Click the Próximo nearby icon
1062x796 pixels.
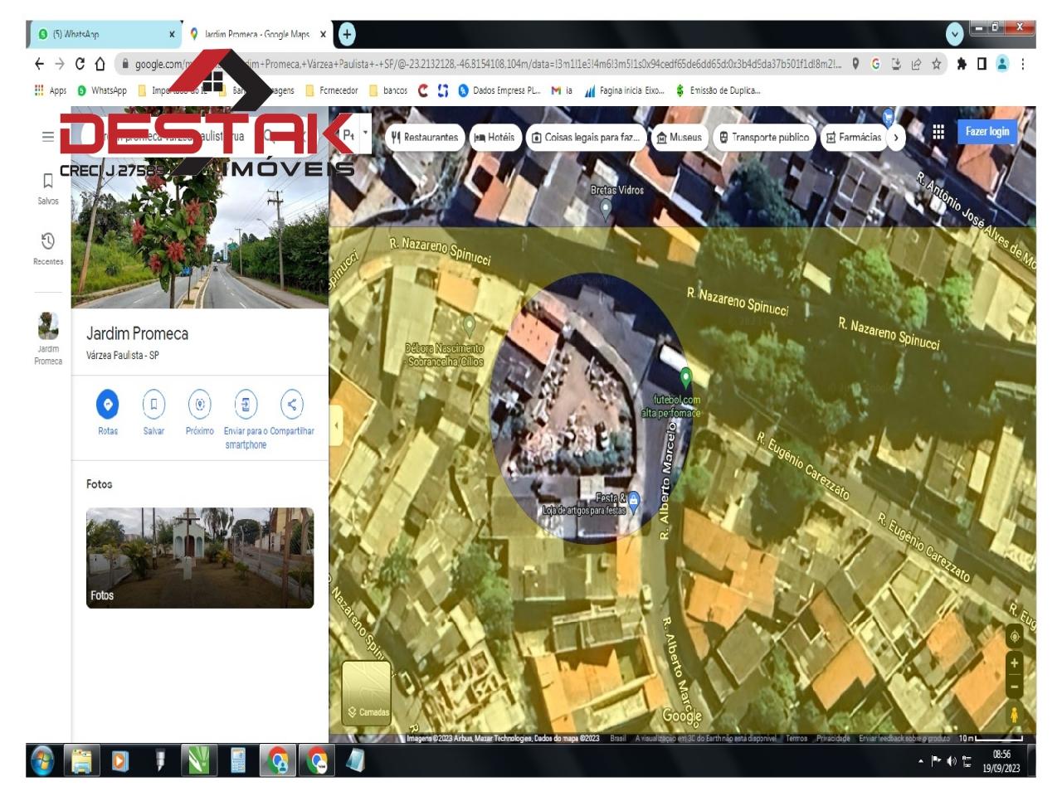[199, 405]
